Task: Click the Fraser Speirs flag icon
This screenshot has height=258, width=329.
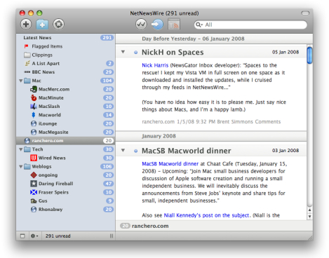Action: click(x=34, y=192)
